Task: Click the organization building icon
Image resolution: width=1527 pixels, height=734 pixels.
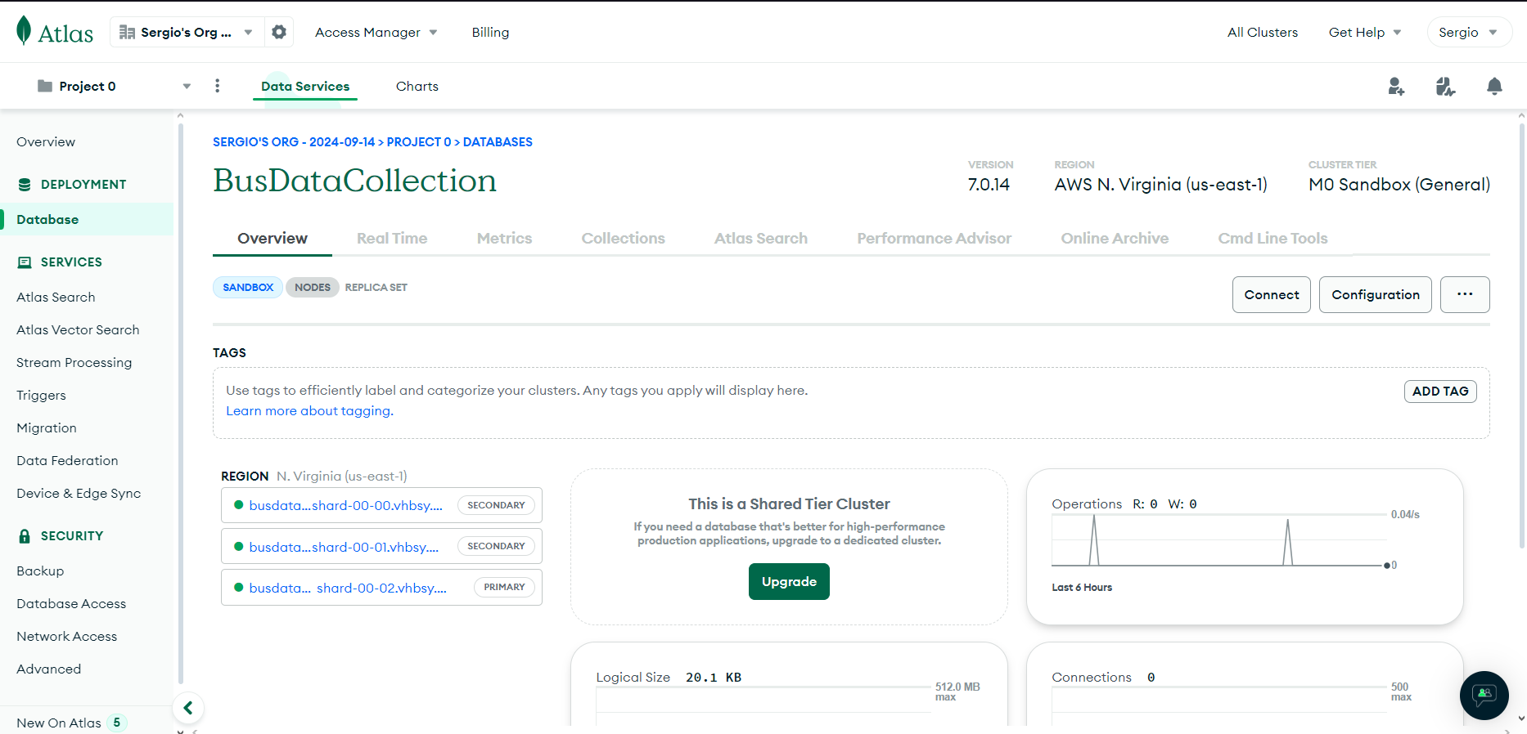Action: 127,32
